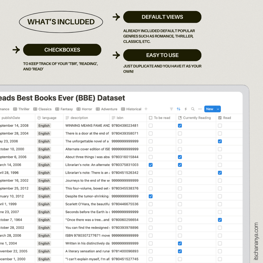The width and height of the screenshot is (263, 263).
Task: Uncheck To be read for Despite the tumor-shrinking row
Action: (151, 196)
